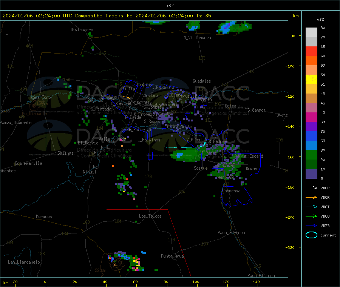
Task: Select the bright green 20-30 dBZ swatch
Action: pyautogui.click(x=311, y=155)
